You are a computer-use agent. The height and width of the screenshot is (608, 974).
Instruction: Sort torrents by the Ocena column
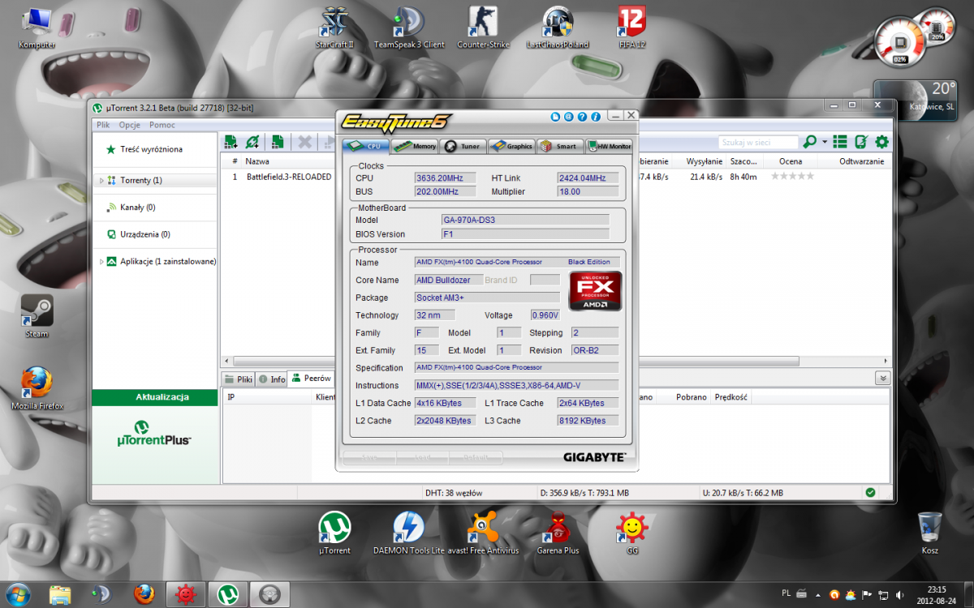pyautogui.click(x=790, y=161)
